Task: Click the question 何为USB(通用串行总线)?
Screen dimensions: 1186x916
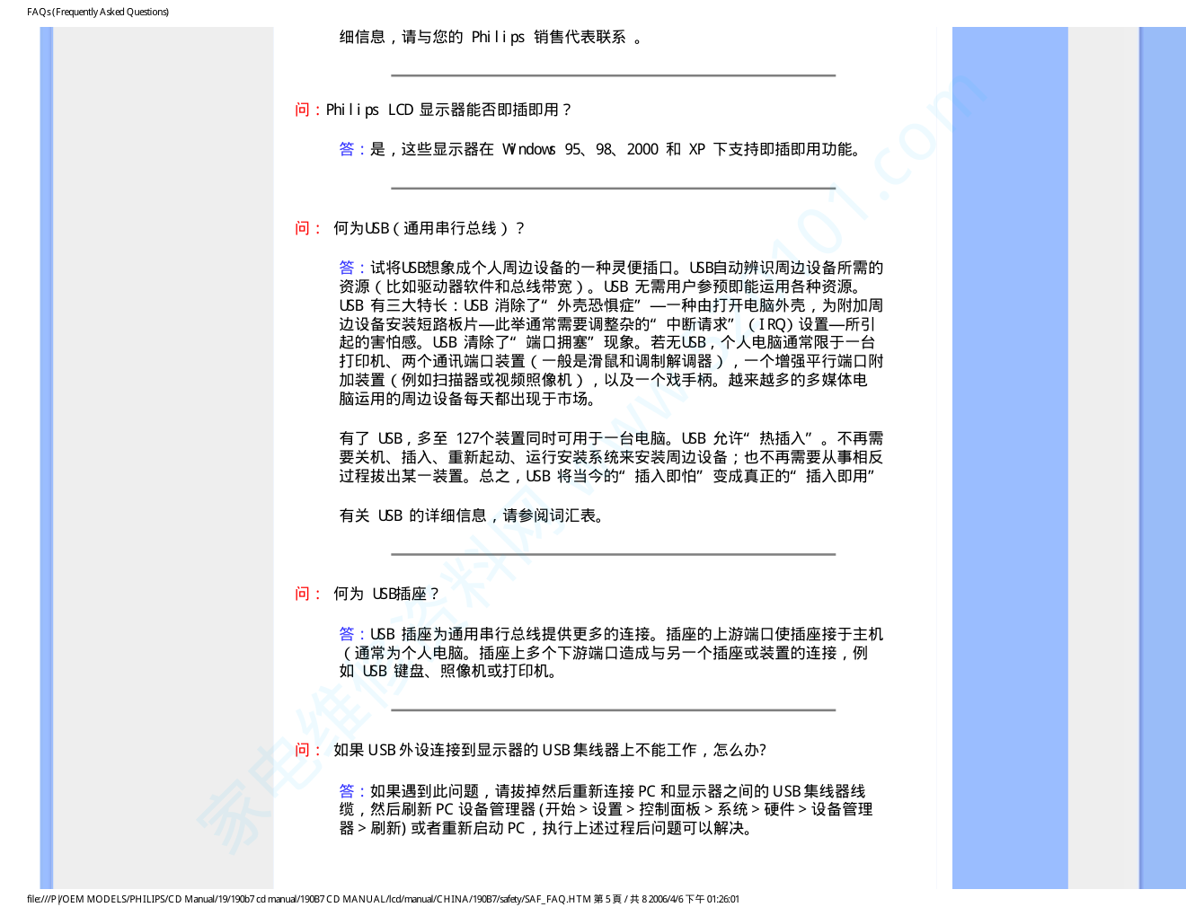Action: click(x=429, y=228)
